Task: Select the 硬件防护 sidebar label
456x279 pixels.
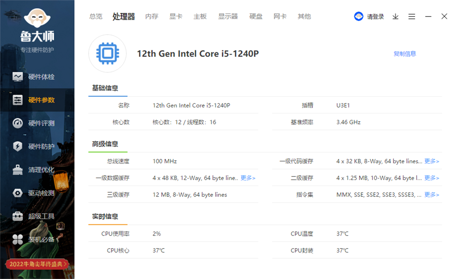Action: pos(41,146)
